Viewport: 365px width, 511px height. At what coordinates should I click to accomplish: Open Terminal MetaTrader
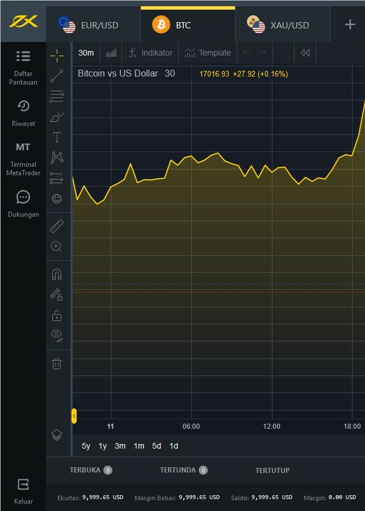pos(23,159)
